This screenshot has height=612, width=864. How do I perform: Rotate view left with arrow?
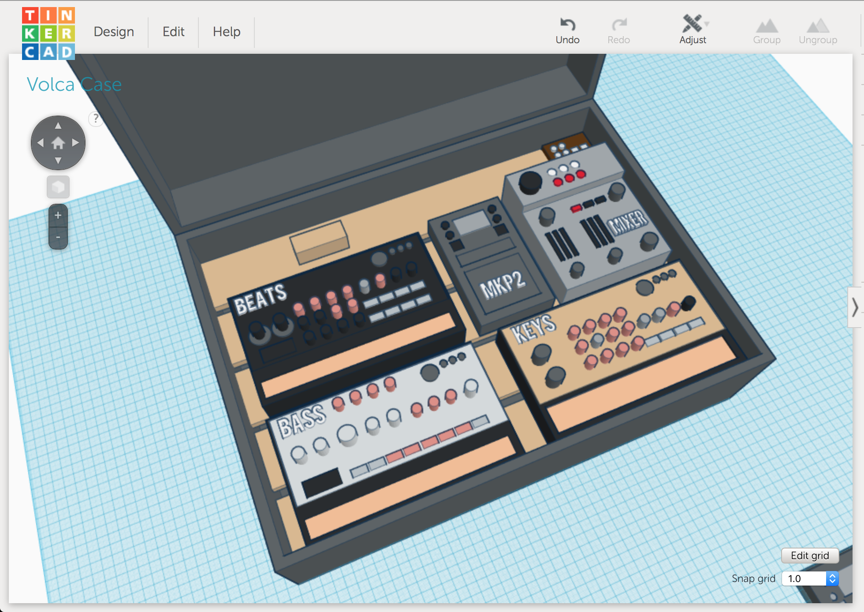[41, 143]
